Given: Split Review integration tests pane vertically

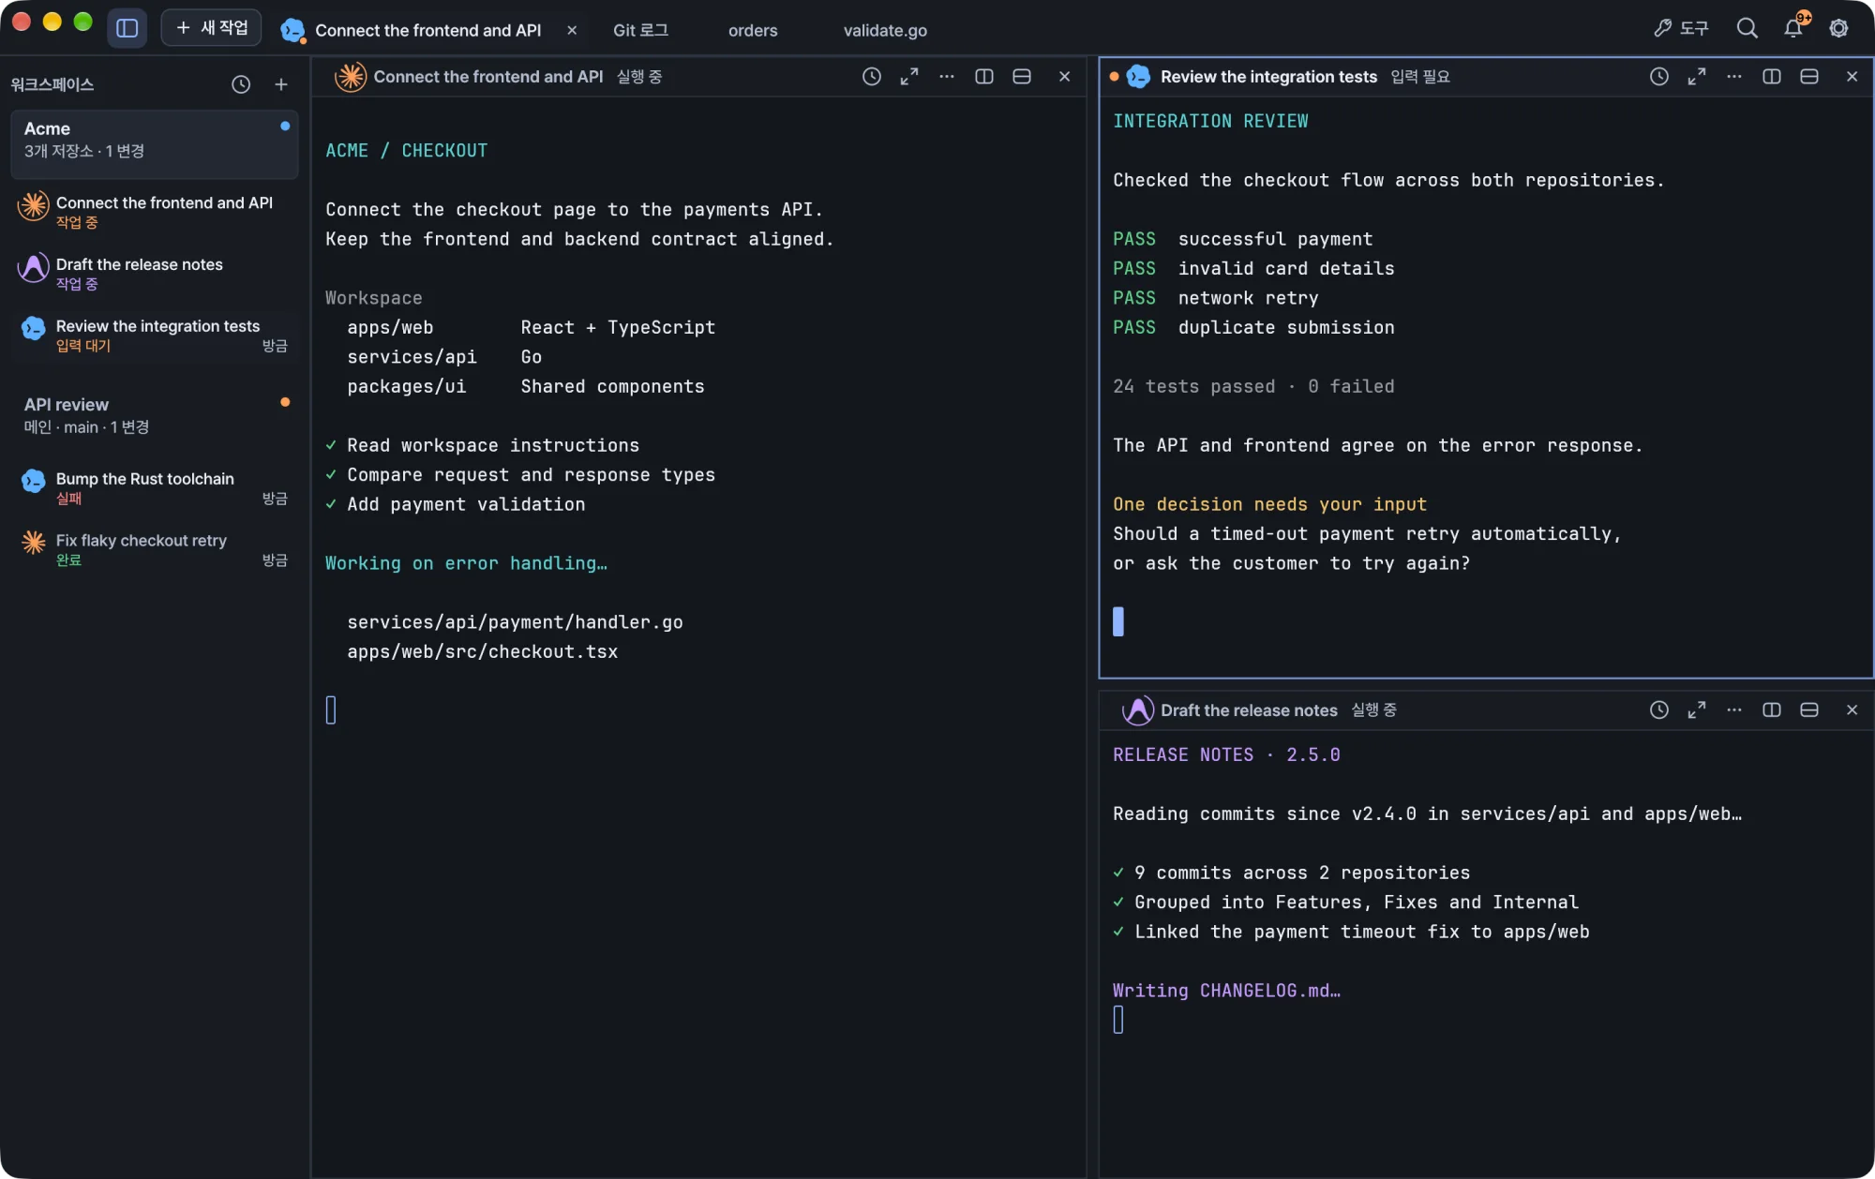Looking at the screenshot, I should (1772, 77).
